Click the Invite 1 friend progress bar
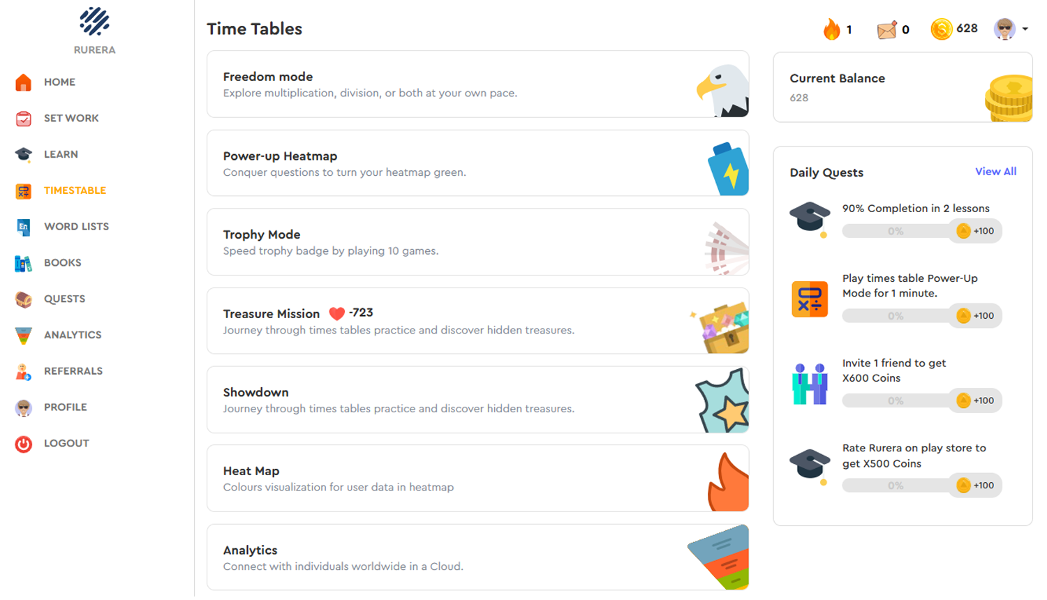The width and height of the screenshot is (1047, 600). point(896,401)
